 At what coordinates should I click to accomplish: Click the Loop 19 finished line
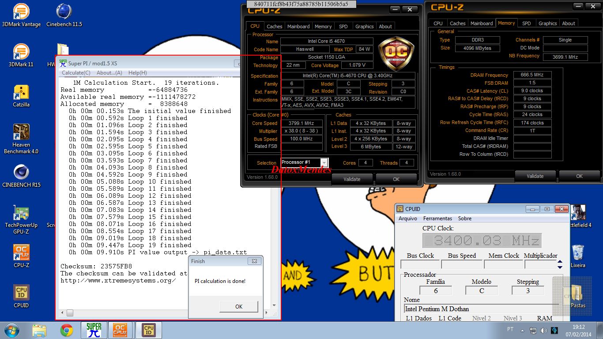[x=130, y=245]
